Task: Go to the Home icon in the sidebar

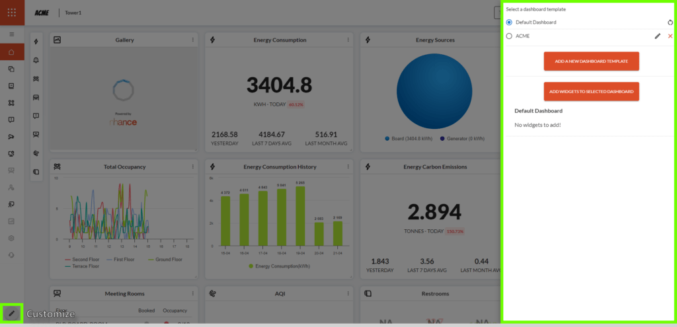Action: click(12, 52)
